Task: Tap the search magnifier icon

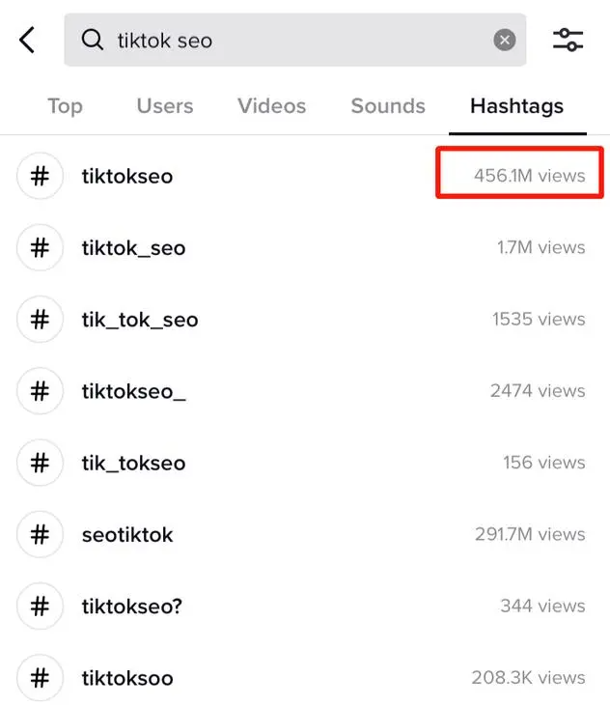Action: (93, 41)
